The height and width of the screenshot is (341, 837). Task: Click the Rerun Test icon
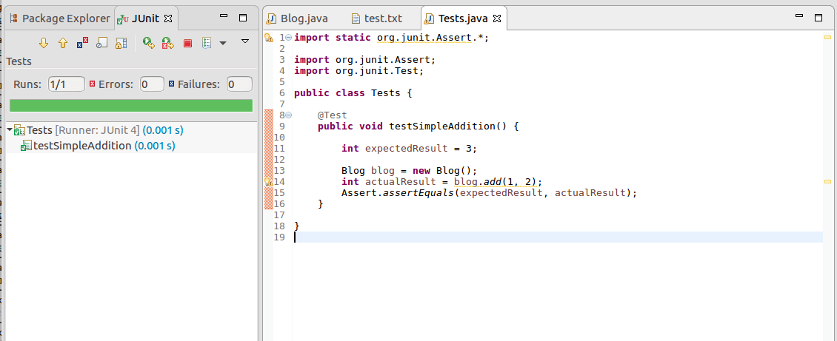(148, 43)
